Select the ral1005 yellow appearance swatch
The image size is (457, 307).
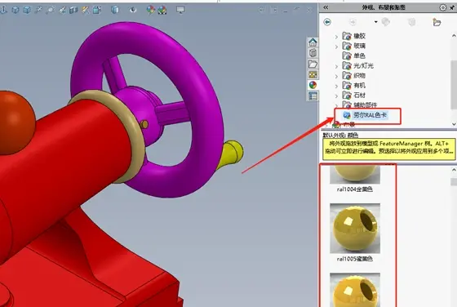pos(355,229)
